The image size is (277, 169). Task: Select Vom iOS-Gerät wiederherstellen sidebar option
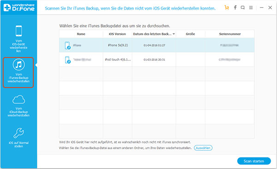[18, 39]
